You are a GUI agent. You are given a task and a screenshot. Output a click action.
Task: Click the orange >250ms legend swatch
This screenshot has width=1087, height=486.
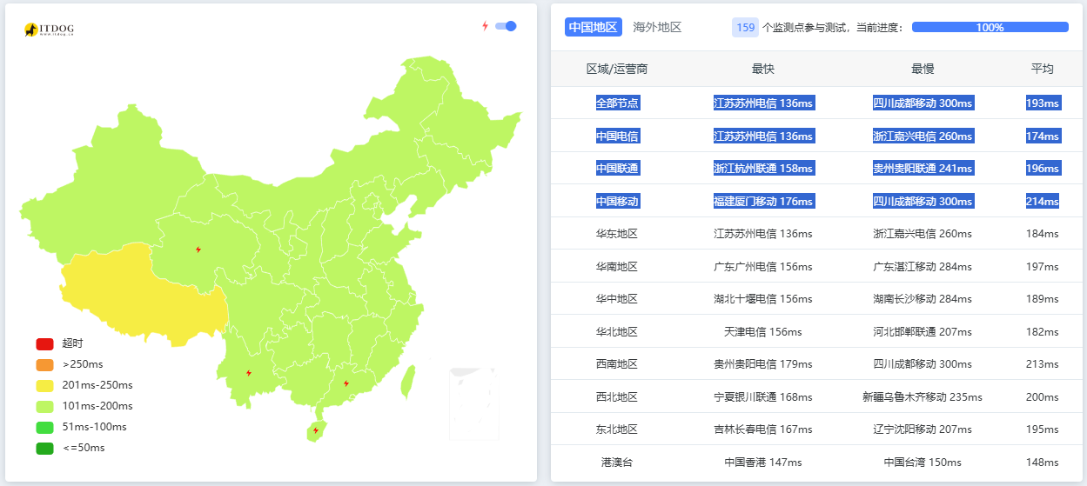(44, 364)
